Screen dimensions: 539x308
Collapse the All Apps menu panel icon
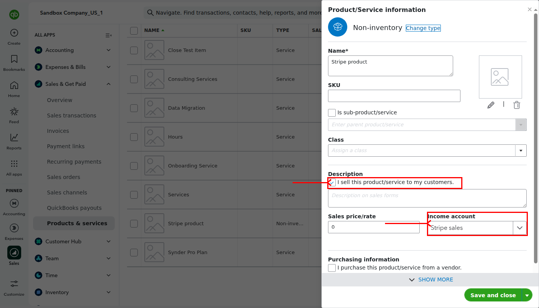(x=109, y=35)
